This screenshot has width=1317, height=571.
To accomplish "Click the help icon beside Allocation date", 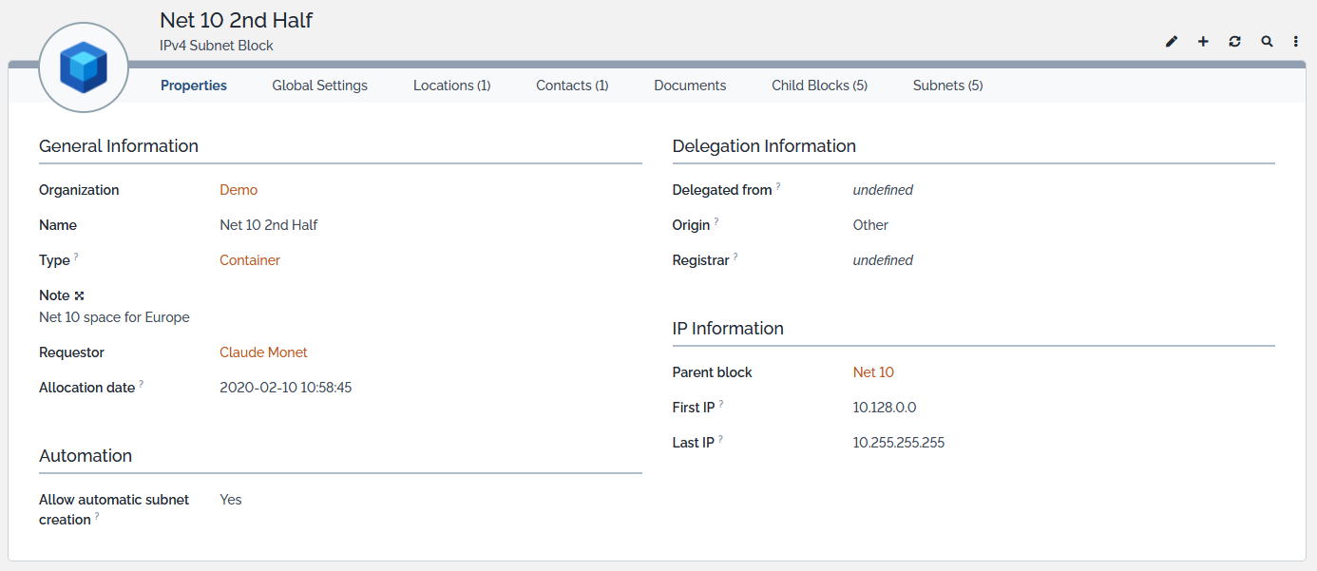I will (x=142, y=385).
